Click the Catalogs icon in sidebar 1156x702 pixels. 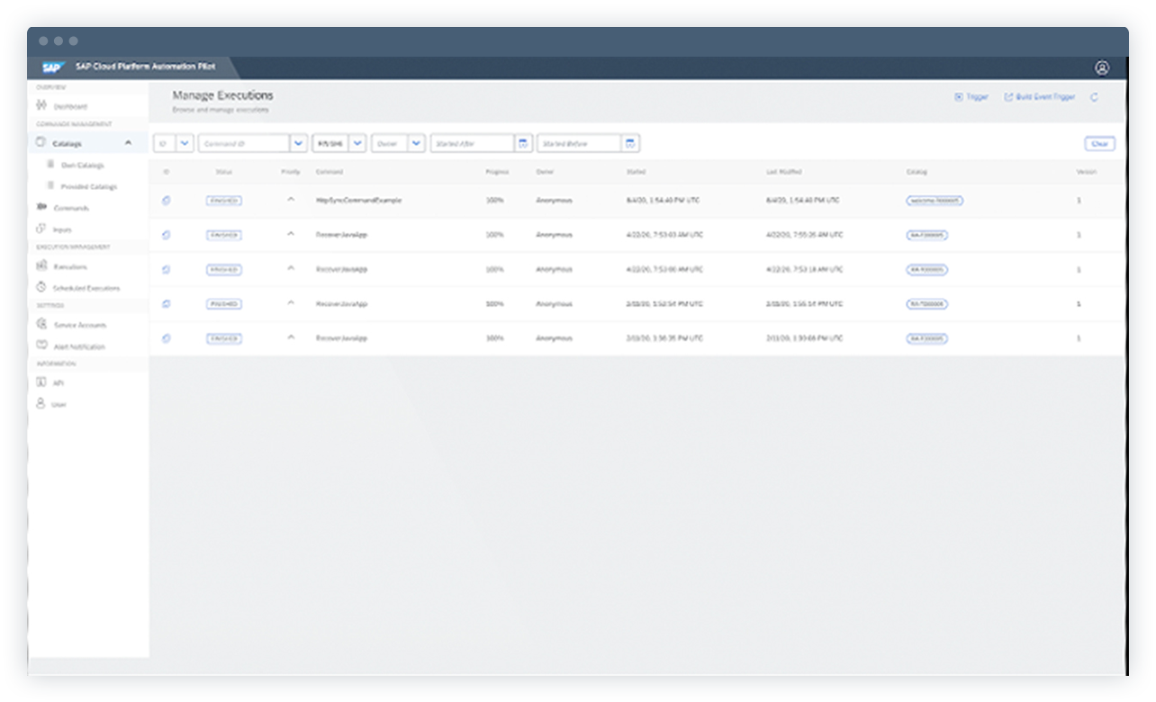tap(41, 142)
